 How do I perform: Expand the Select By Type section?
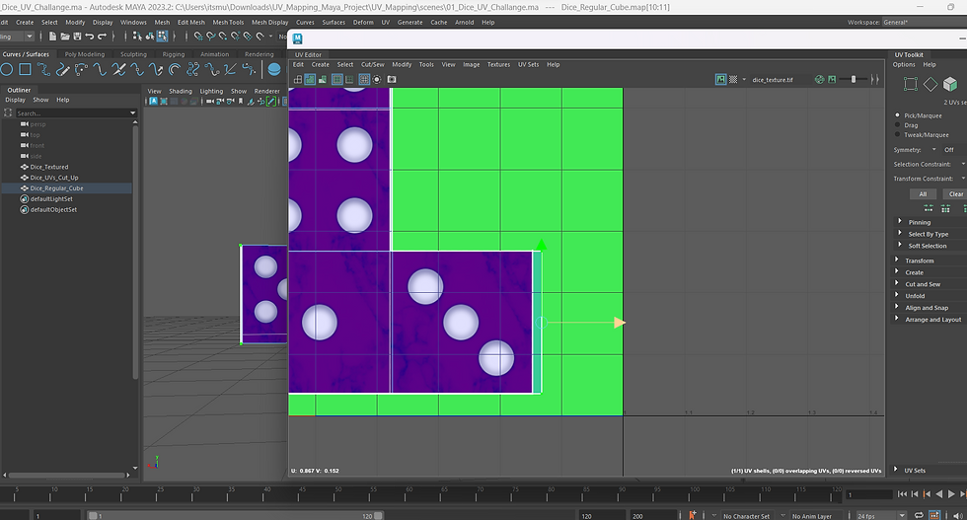point(929,234)
